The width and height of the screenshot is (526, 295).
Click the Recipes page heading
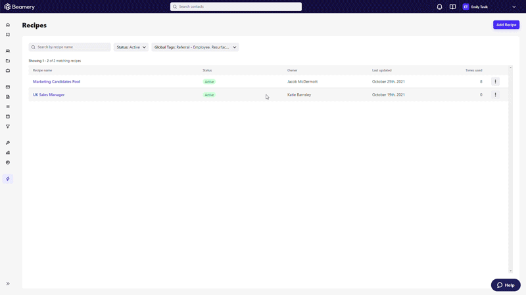(34, 25)
